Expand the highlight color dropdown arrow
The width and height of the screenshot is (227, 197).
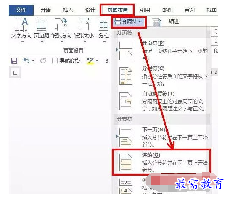click(x=97, y=60)
